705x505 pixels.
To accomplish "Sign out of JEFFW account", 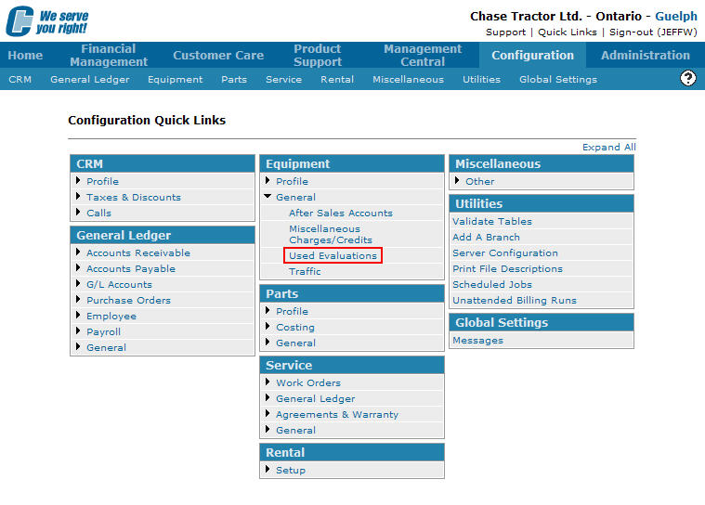I will tap(653, 32).
